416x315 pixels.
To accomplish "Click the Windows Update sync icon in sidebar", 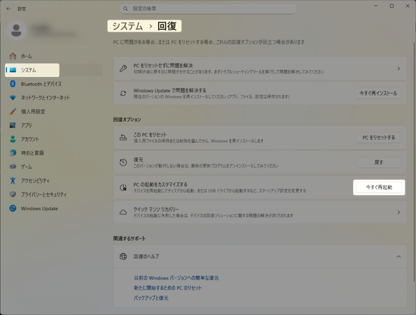I will (x=13, y=208).
